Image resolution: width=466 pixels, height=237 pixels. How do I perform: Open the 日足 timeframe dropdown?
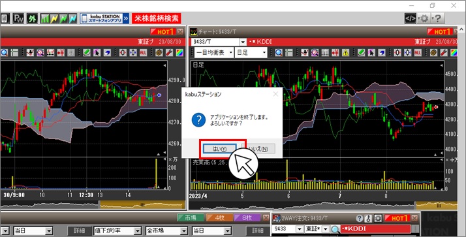(251, 53)
